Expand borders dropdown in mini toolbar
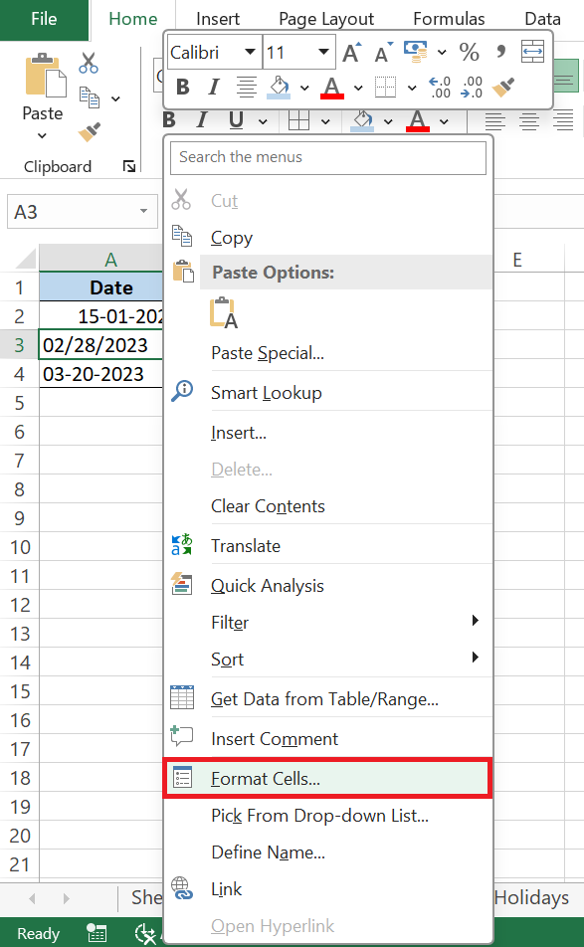The image size is (584, 947). 412,89
